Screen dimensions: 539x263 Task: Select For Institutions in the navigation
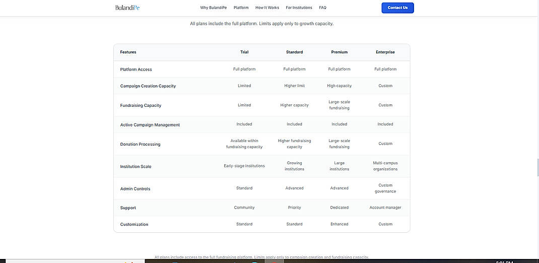click(299, 8)
